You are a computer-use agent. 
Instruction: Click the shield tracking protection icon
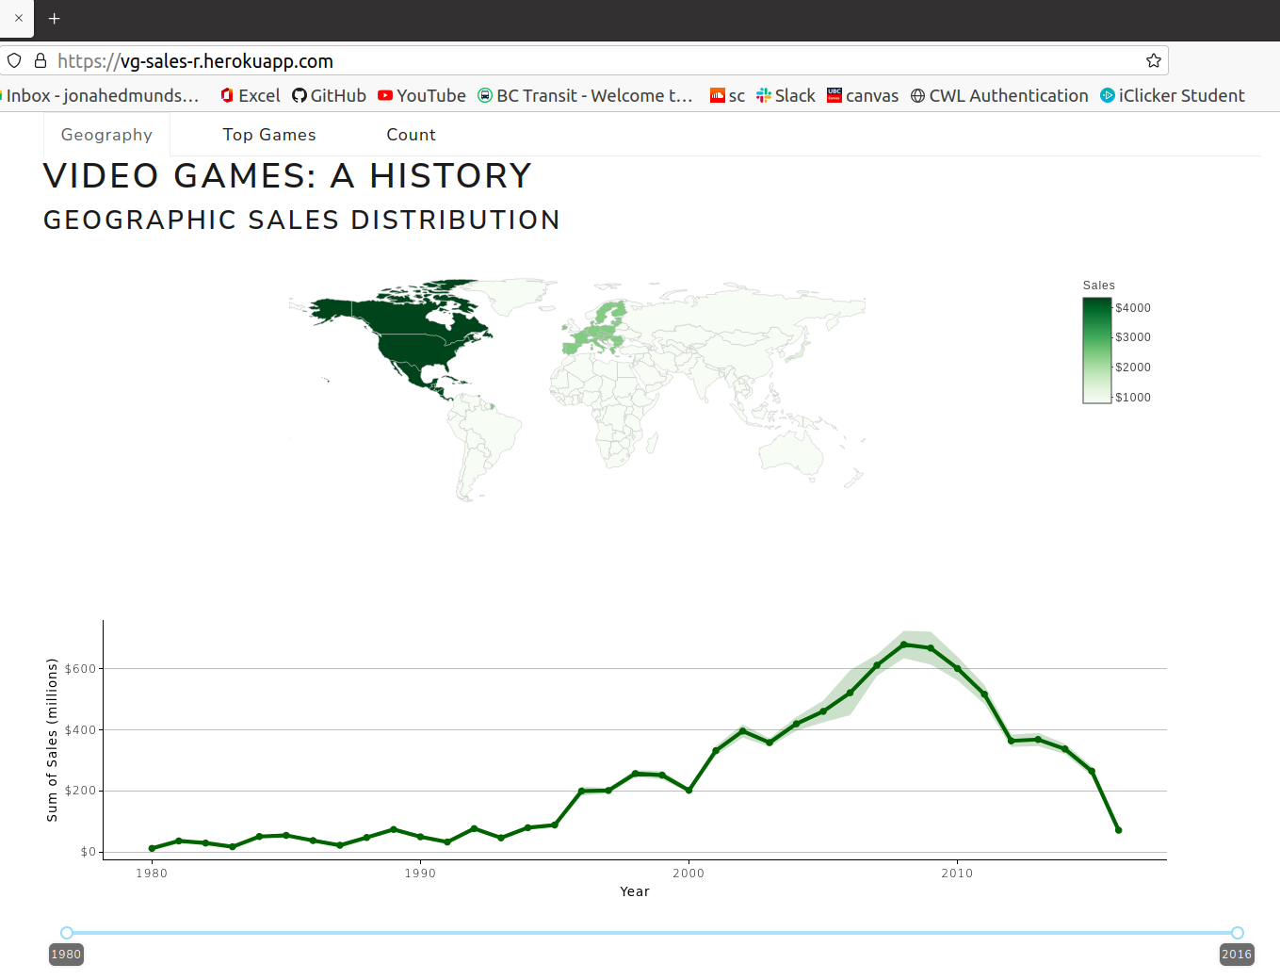(14, 60)
